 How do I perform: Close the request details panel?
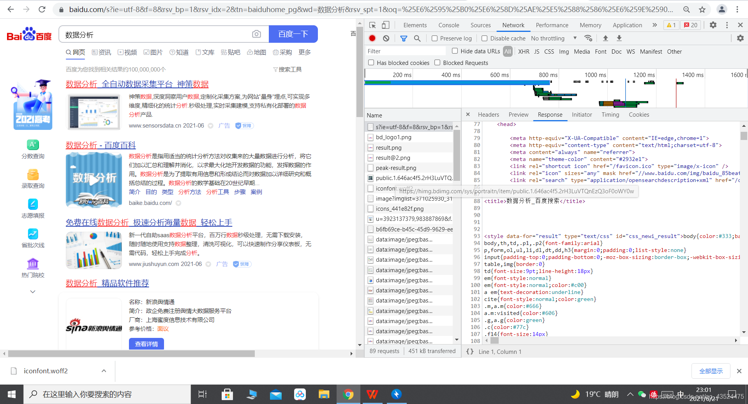click(468, 114)
